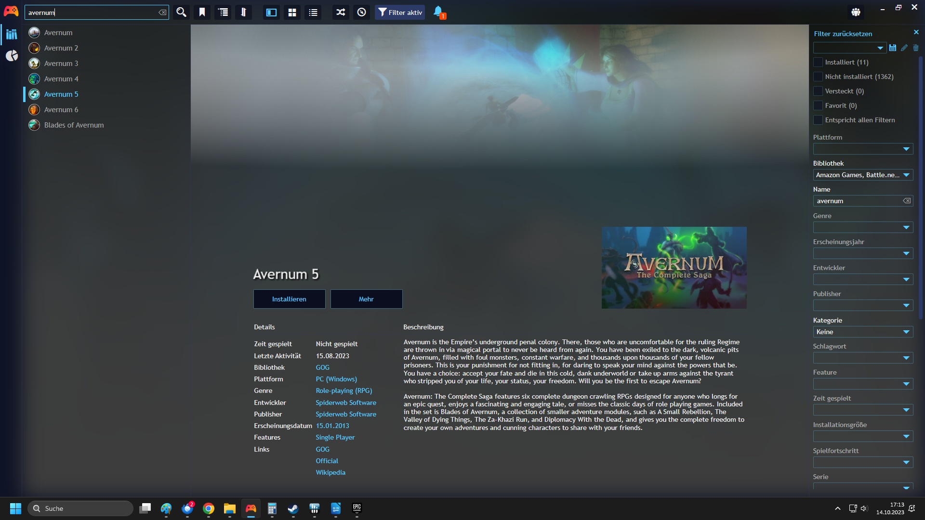Expand the Schlagwort filter dropdown

pos(906,358)
